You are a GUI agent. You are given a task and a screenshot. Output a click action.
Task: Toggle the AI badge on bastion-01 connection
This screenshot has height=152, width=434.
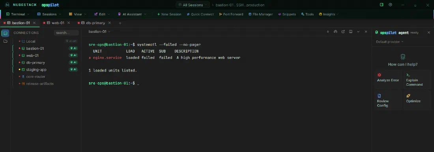(73, 48)
